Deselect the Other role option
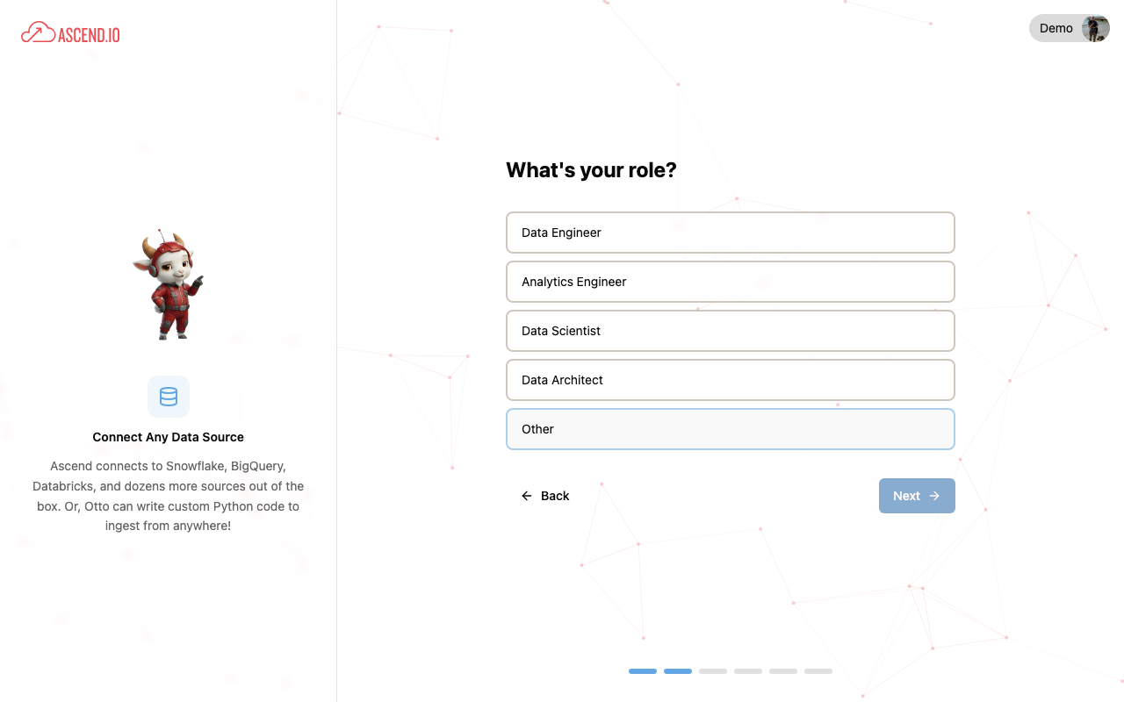 coord(731,429)
